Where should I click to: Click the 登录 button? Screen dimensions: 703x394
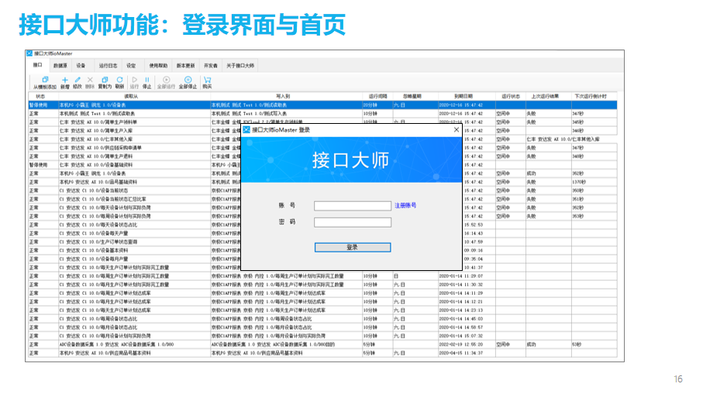[353, 247]
